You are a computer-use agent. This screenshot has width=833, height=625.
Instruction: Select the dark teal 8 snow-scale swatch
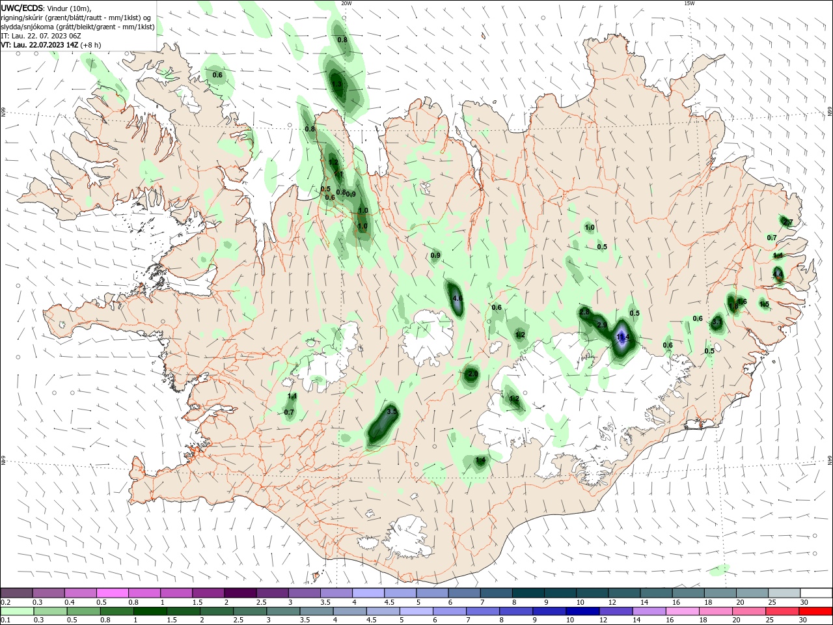[528, 593]
